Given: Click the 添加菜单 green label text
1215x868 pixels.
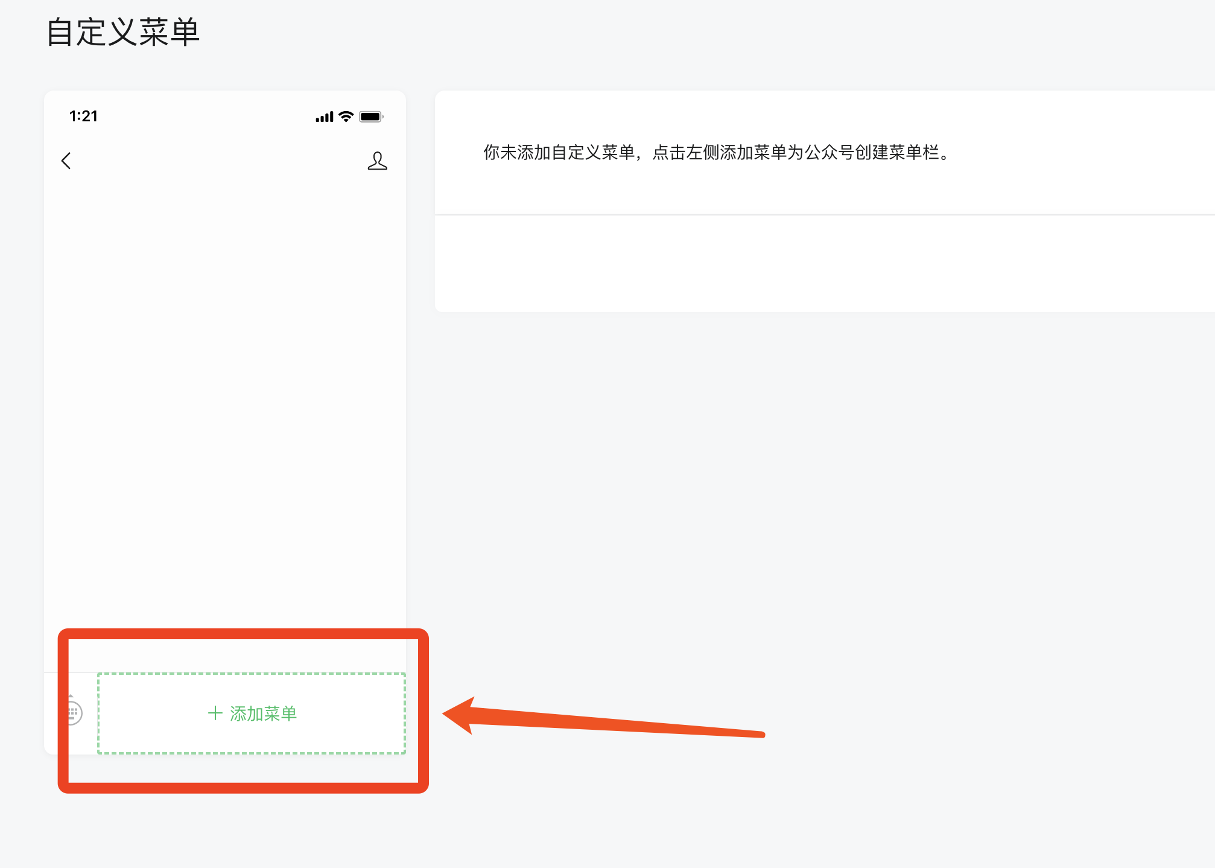Looking at the screenshot, I should click(x=264, y=713).
